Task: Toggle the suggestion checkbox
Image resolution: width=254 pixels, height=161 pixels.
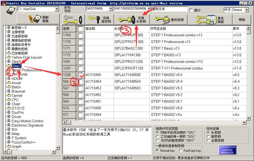Action: (x=191, y=10)
